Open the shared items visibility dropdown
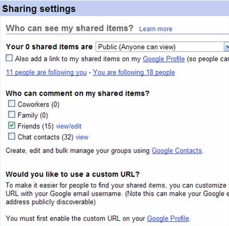This screenshot has width=229, height=226. point(162,47)
